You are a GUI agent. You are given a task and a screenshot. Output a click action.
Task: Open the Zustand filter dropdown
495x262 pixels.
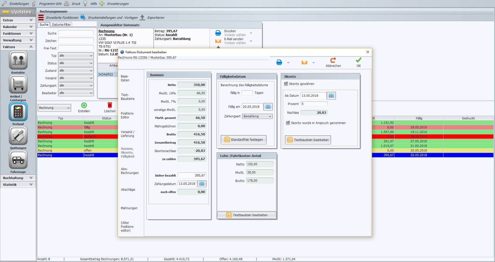click(76, 71)
